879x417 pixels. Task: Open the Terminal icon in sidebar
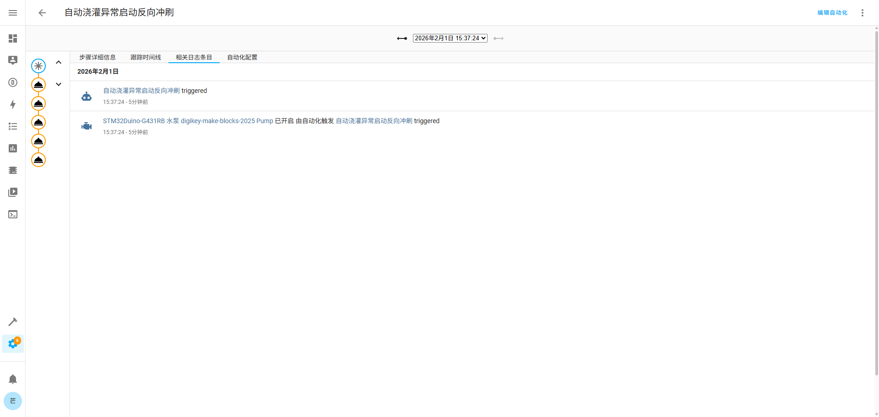[13, 214]
